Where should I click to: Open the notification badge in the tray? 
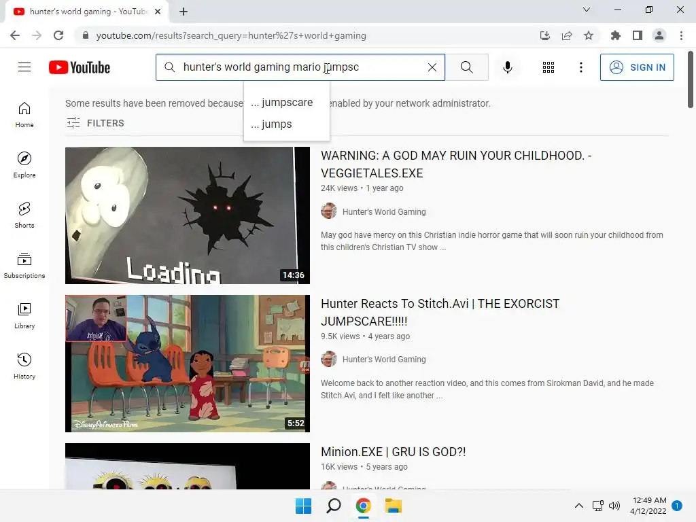tap(677, 506)
